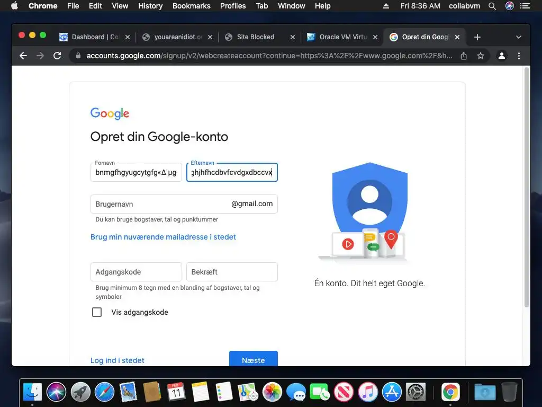Click the Bekræft confirm password field

pyautogui.click(x=232, y=272)
